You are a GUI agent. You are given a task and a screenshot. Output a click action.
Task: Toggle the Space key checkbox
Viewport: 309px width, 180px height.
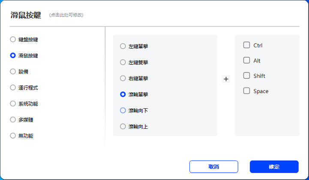point(246,91)
